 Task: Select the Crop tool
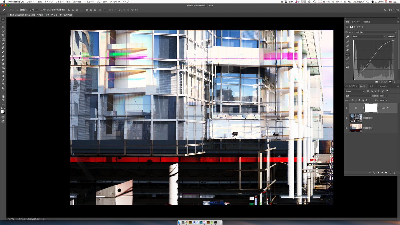3,35
